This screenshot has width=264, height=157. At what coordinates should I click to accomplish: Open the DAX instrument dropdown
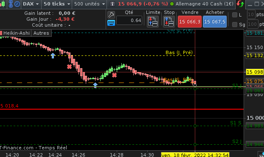click(x=31, y=4)
